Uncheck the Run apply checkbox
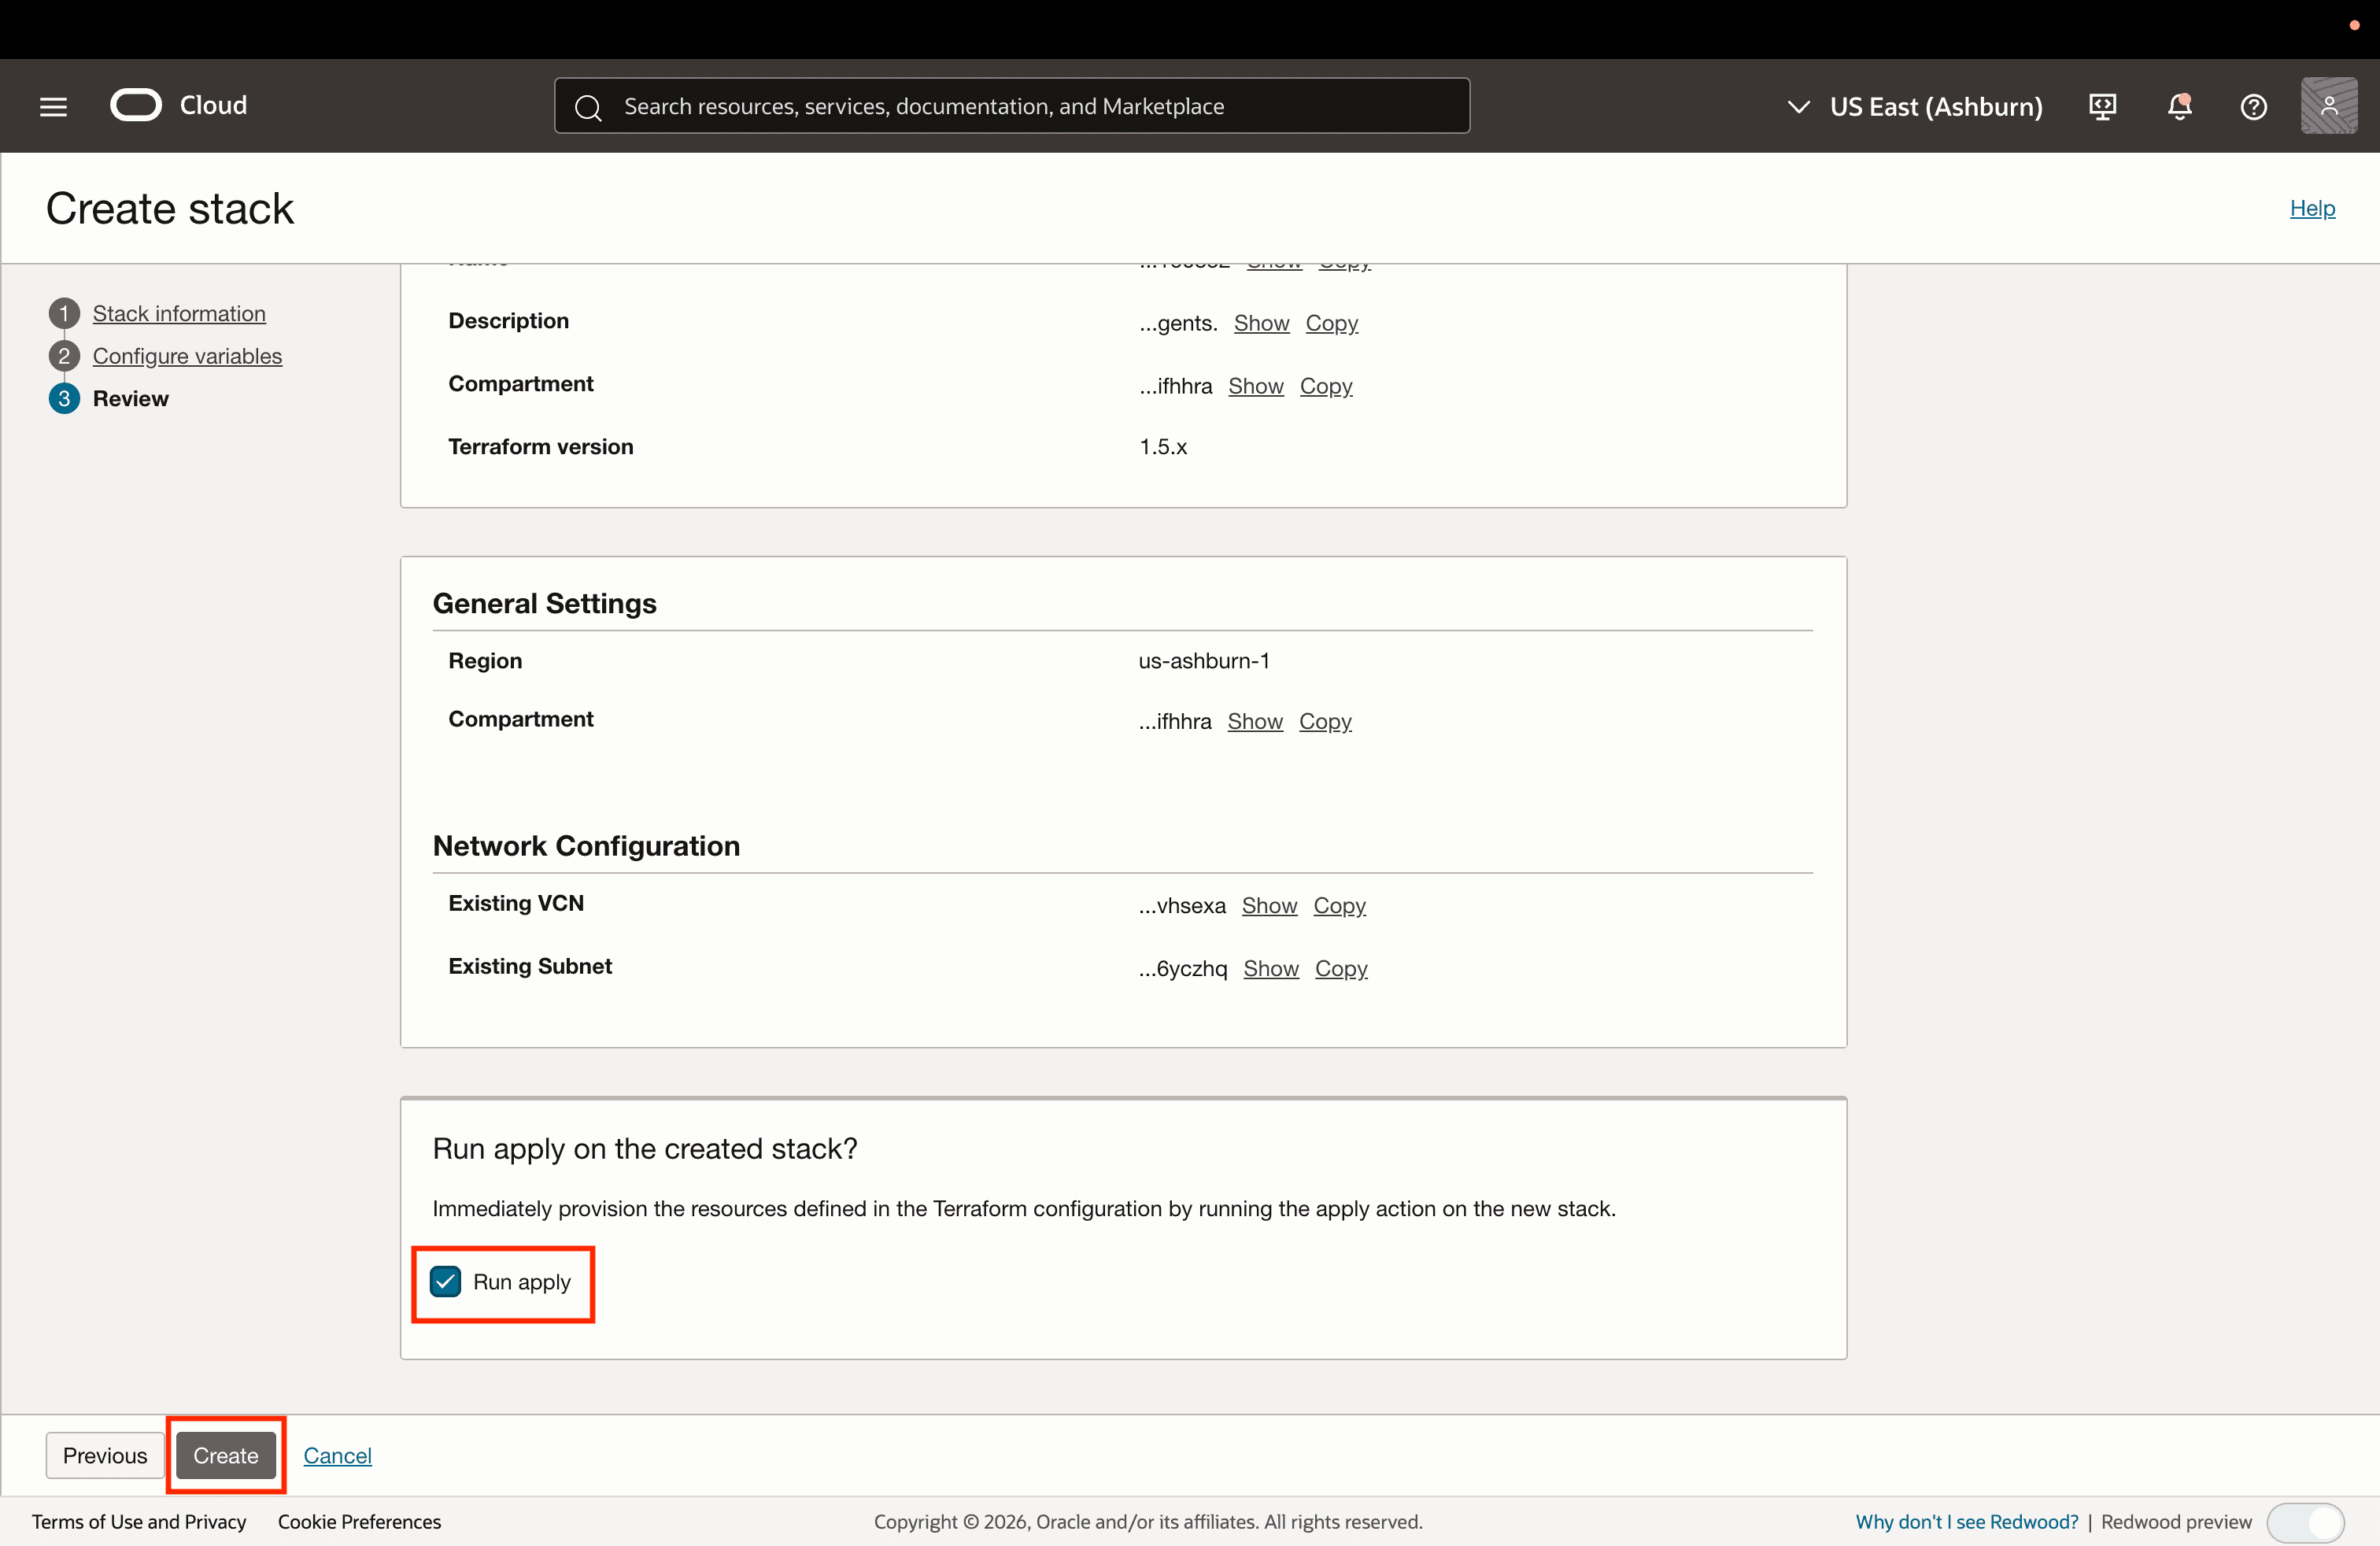This screenshot has height=1546, width=2380. pyautogui.click(x=445, y=1282)
